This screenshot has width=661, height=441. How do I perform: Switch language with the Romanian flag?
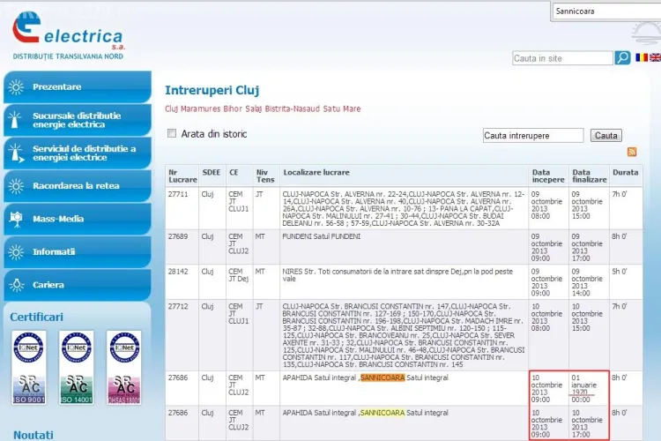pyautogui.click(x=641, y=57)
